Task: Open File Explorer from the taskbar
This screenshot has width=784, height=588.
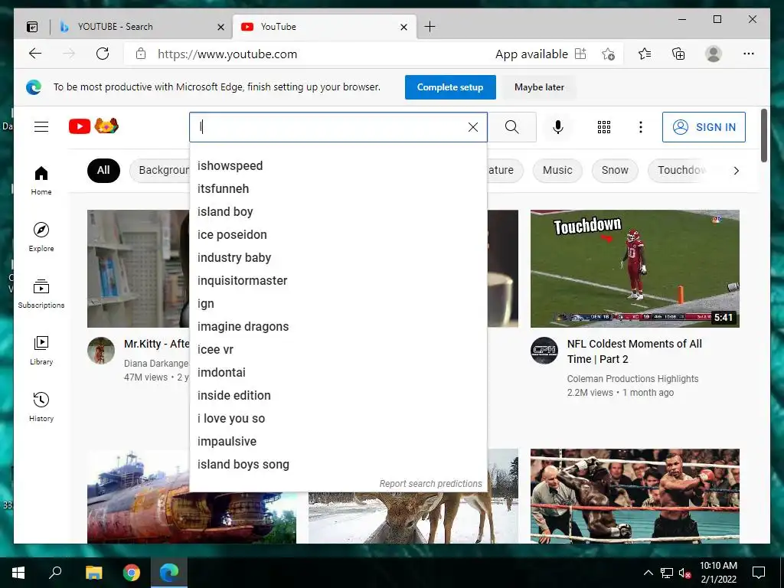Action: (93, 573)
